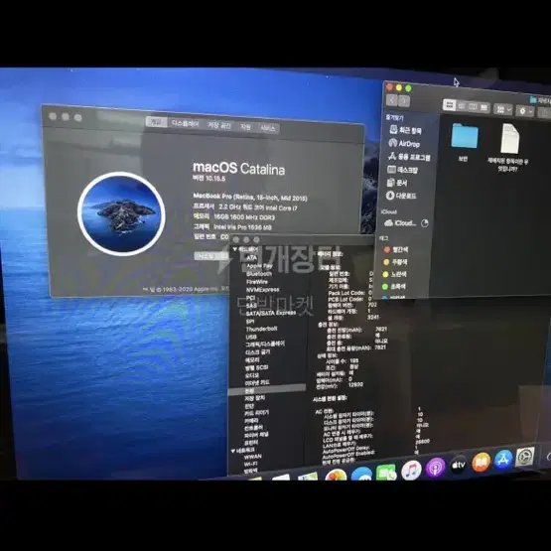Select SATA/SATA Express in the sidebar
Viewport: 551px width, 551px height.
pyautogui.click(x=271, y=313)
